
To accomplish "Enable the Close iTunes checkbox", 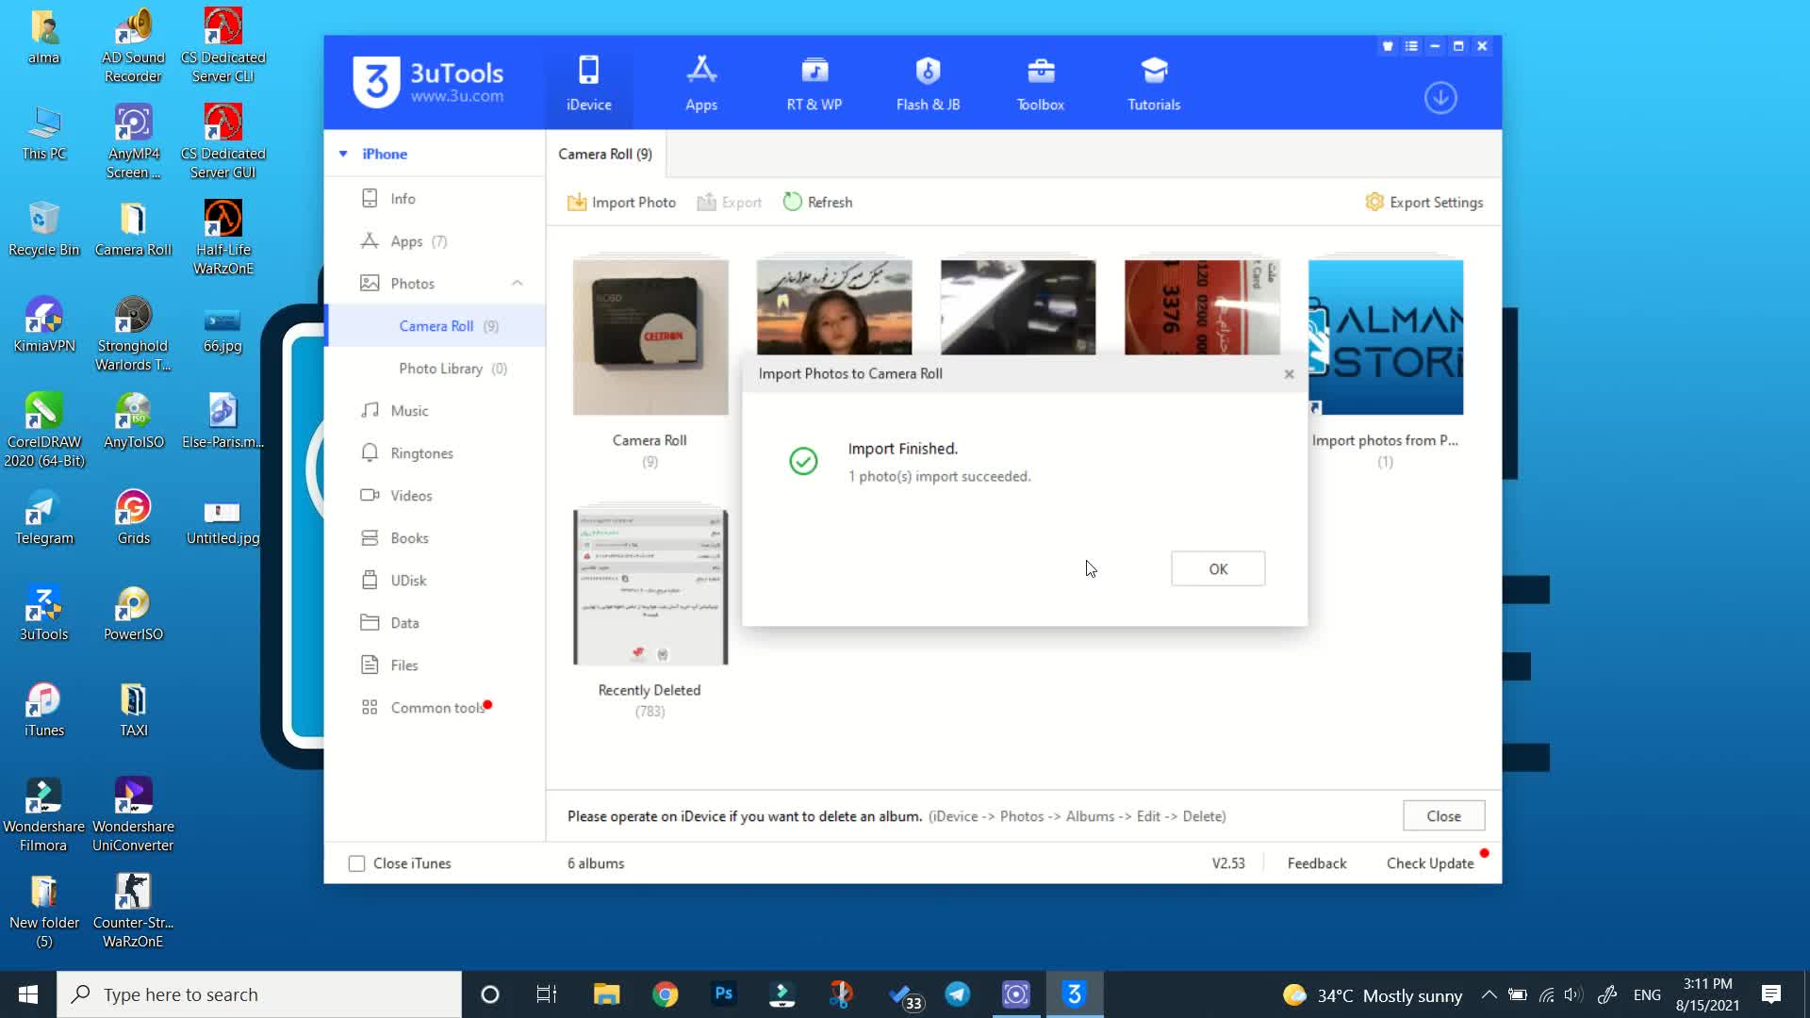I will click(356, 863).
